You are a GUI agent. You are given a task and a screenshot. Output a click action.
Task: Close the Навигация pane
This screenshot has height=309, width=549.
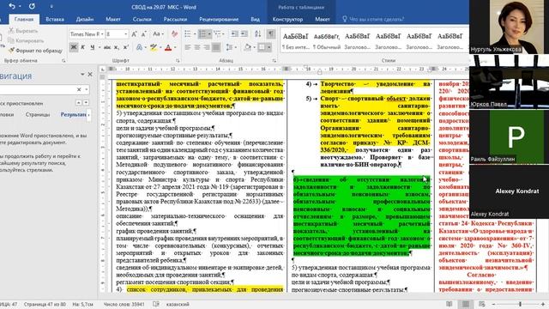point(90,75)
